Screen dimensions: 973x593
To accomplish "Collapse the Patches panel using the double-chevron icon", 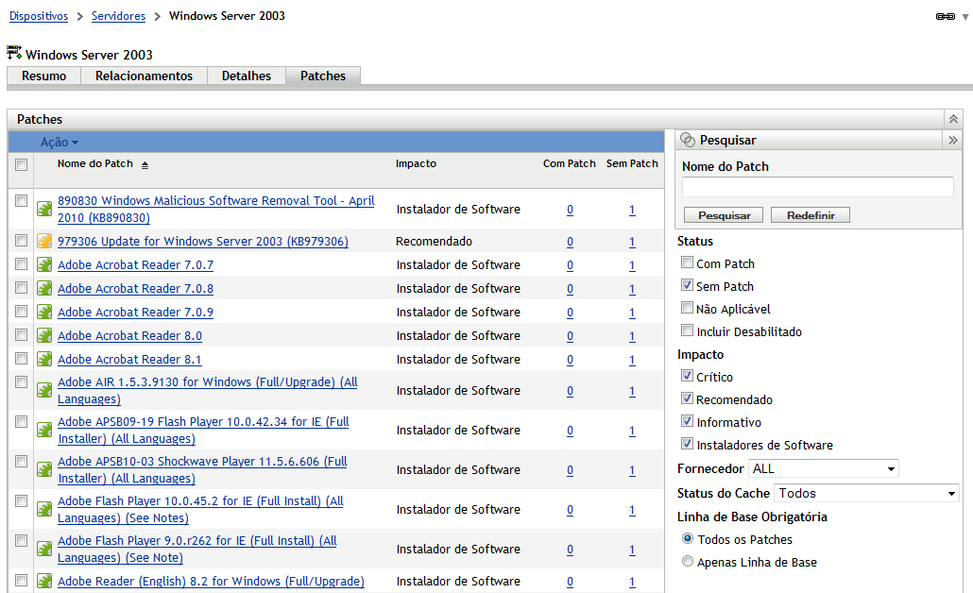I will coord(953,118).
